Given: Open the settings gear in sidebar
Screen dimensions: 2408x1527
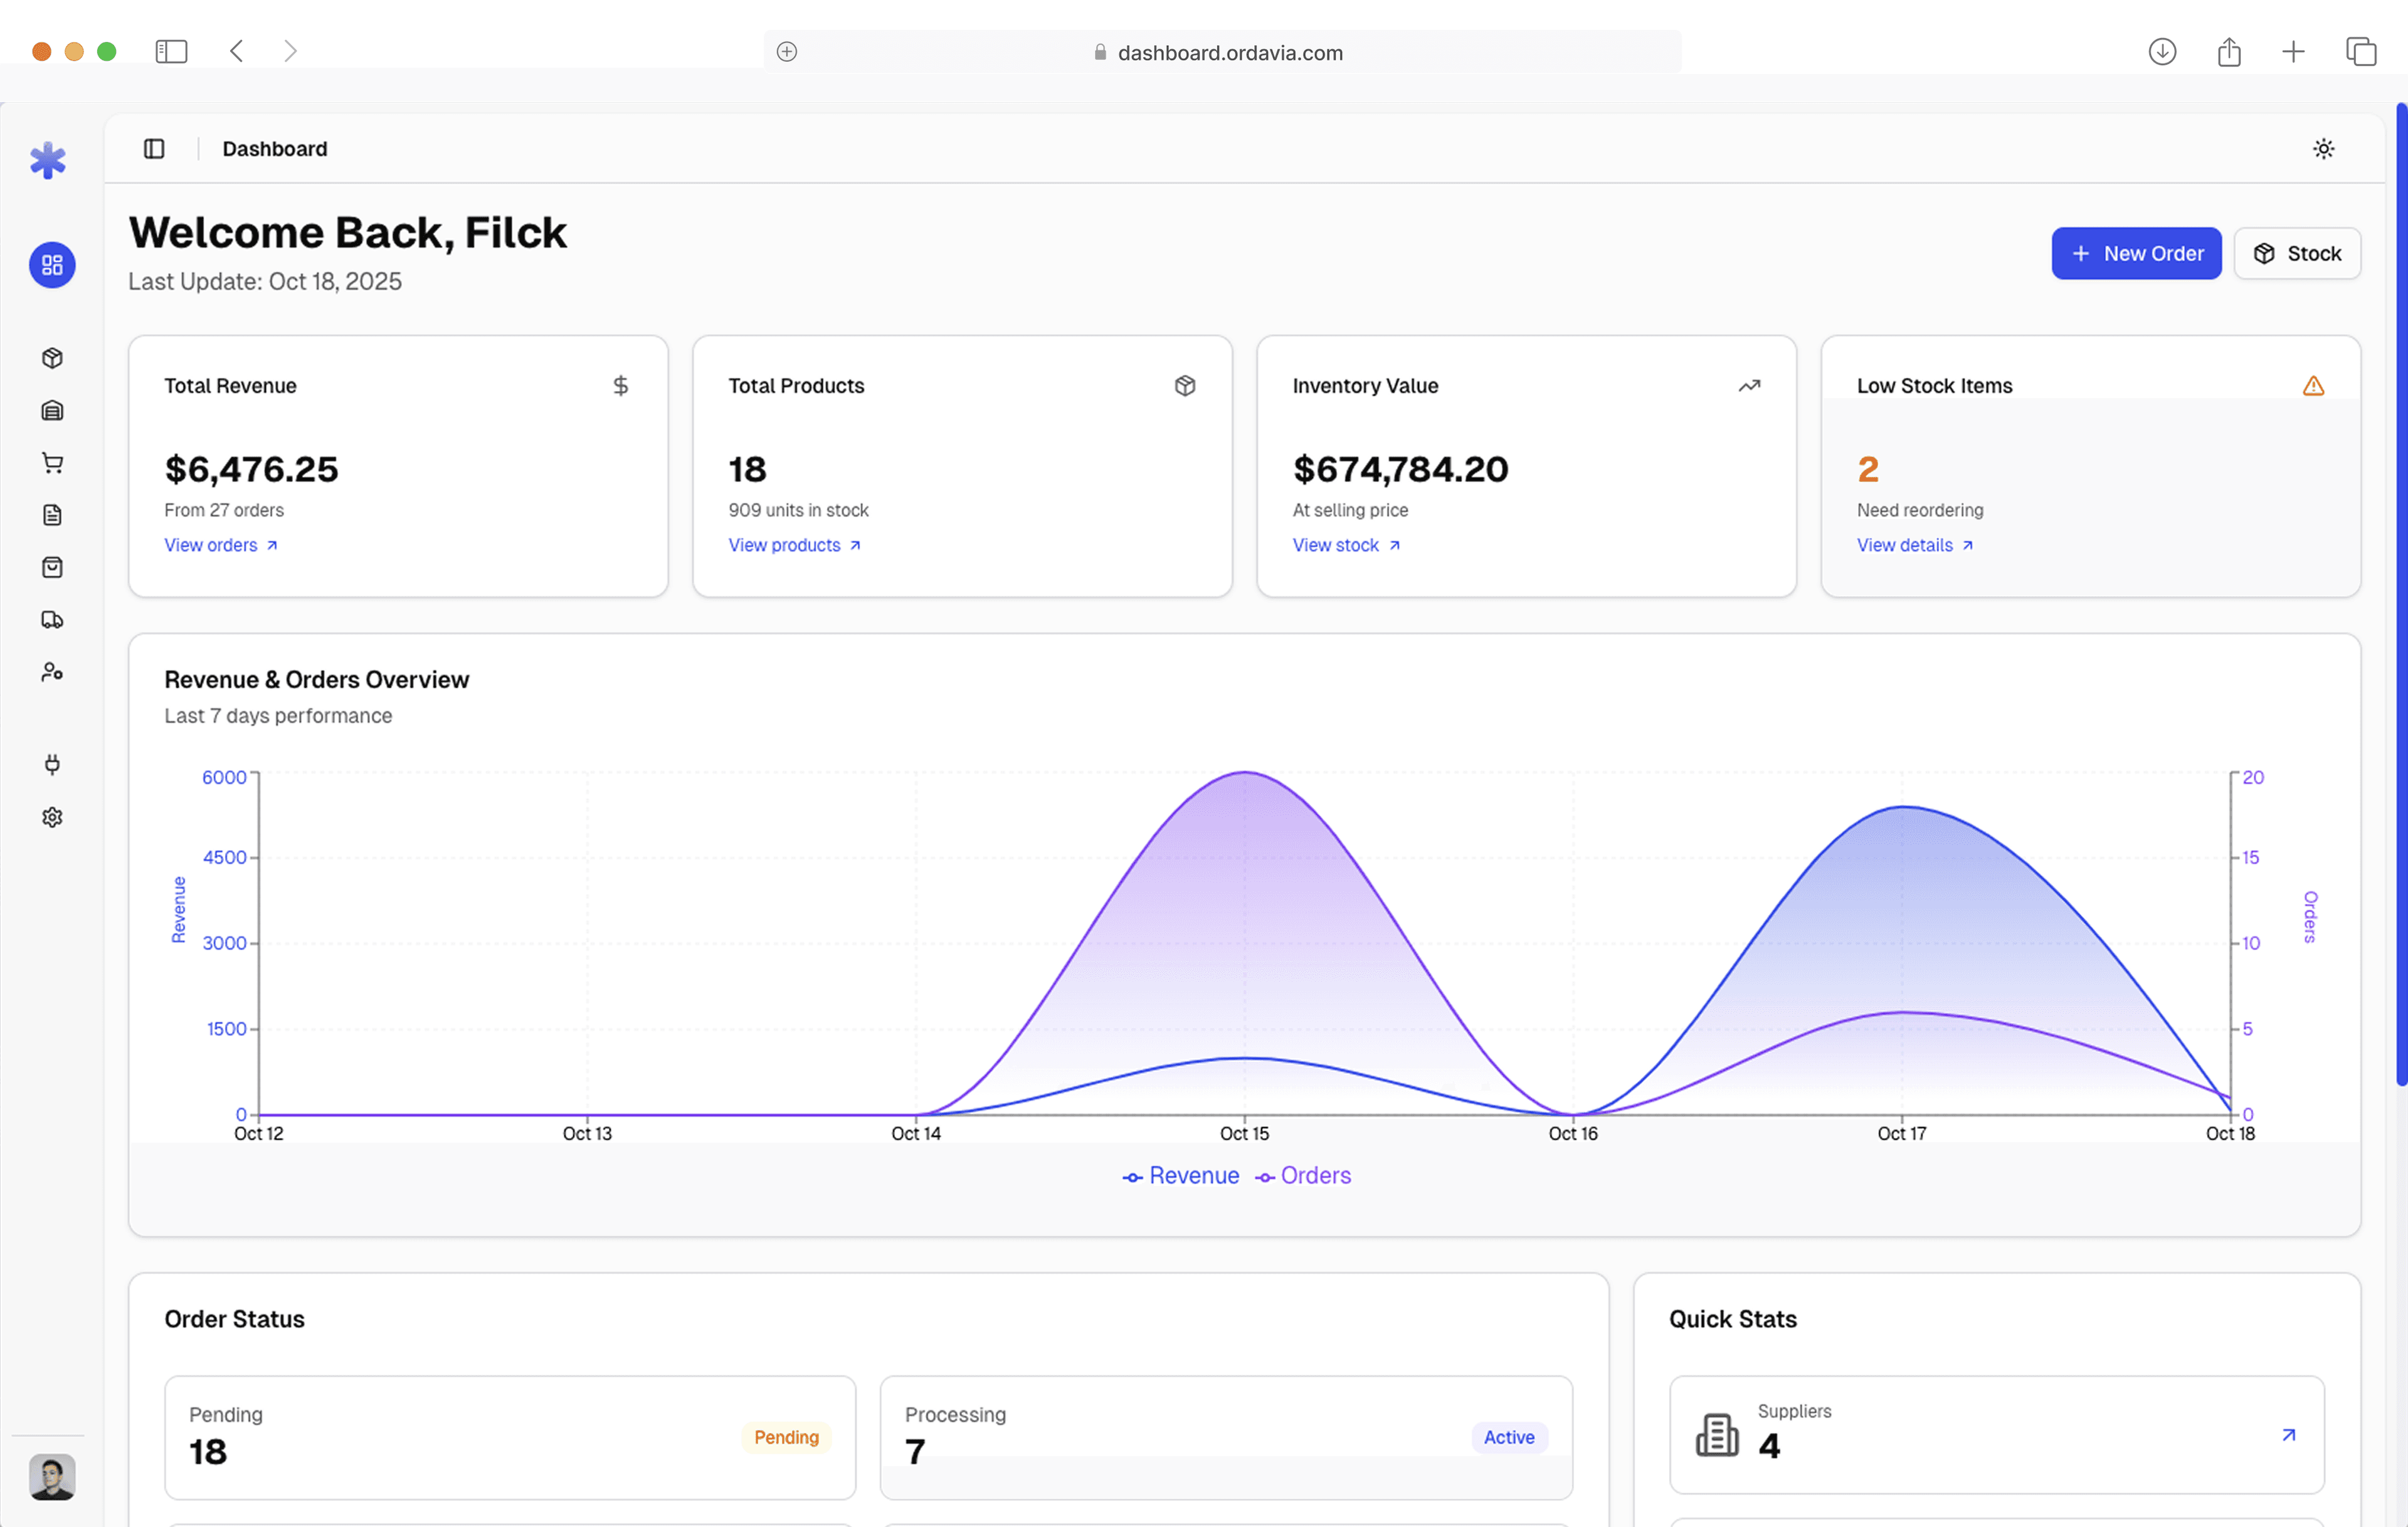Looking at the screenshot, I should coord(52,817).
